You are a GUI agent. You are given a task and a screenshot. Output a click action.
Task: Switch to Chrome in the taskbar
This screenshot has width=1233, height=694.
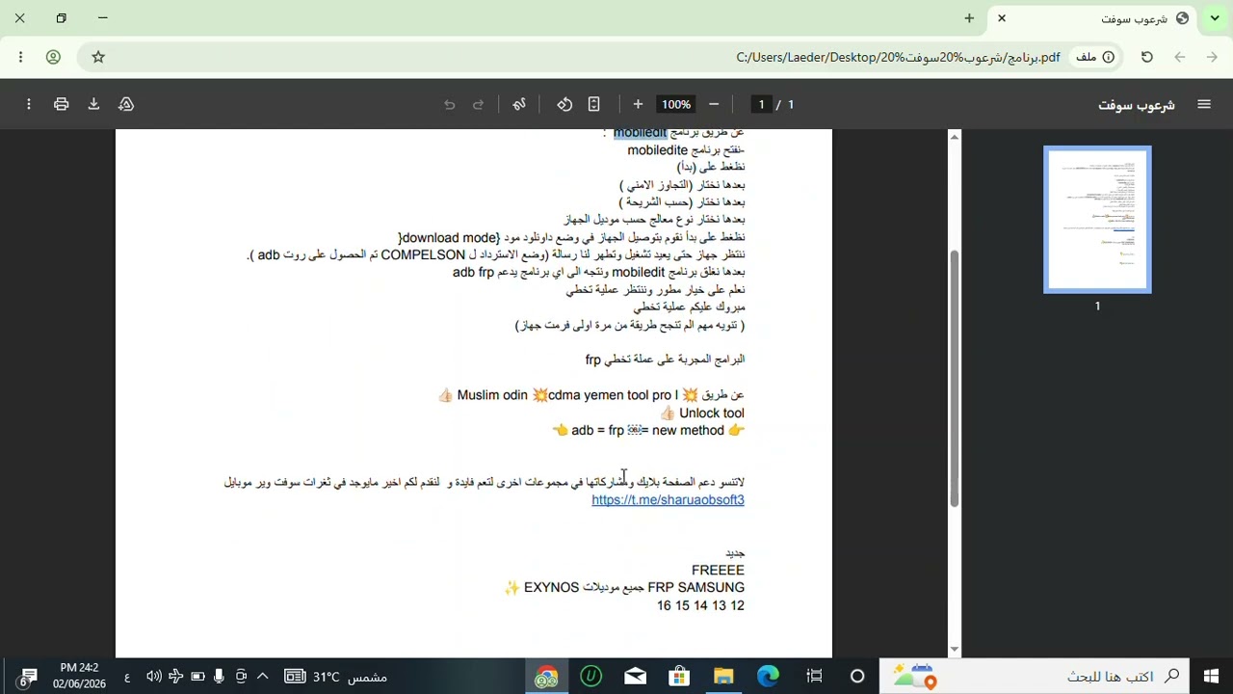[546, 677]
